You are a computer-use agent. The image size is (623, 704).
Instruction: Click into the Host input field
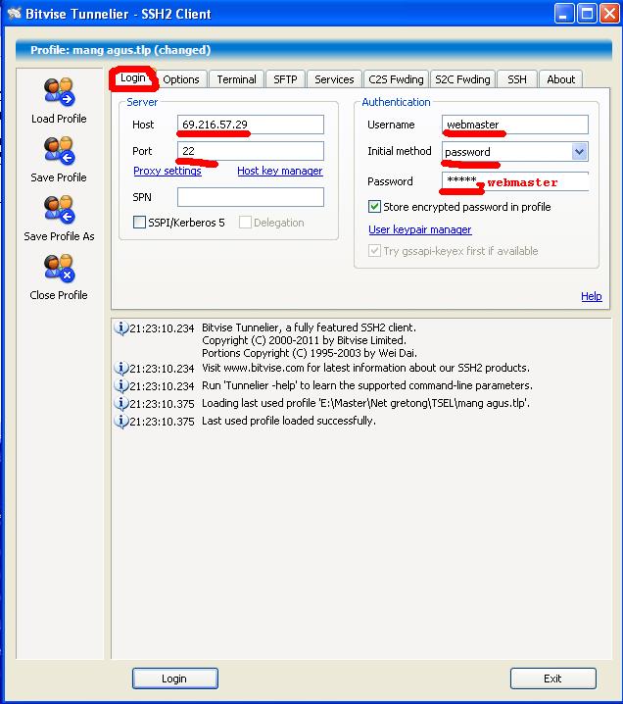[x=251, y=125]
